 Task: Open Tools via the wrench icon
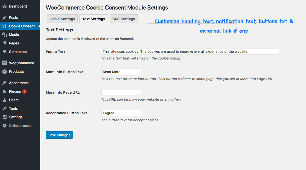pyautogui.click(x=5, y=108)
